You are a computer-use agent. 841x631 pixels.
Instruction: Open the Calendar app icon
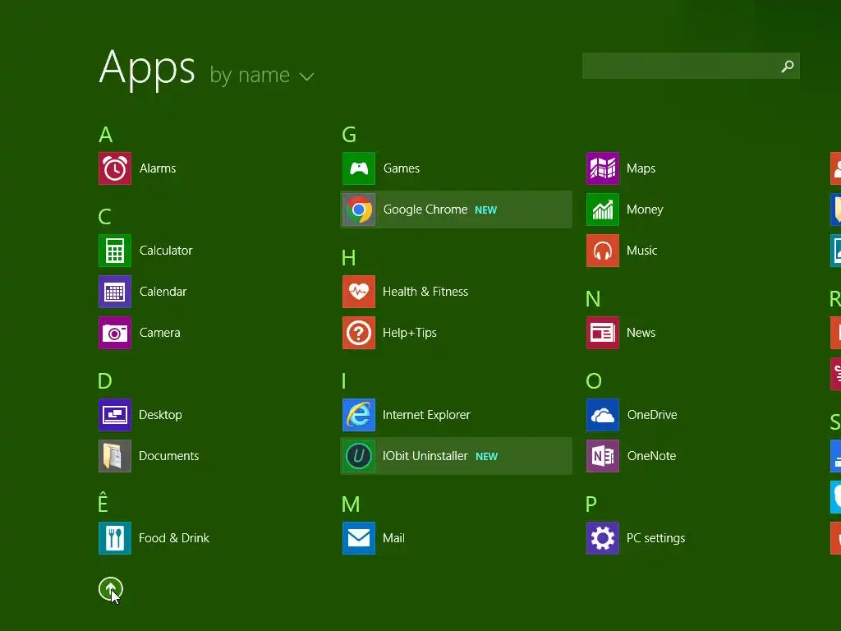(x=115, y=292)
